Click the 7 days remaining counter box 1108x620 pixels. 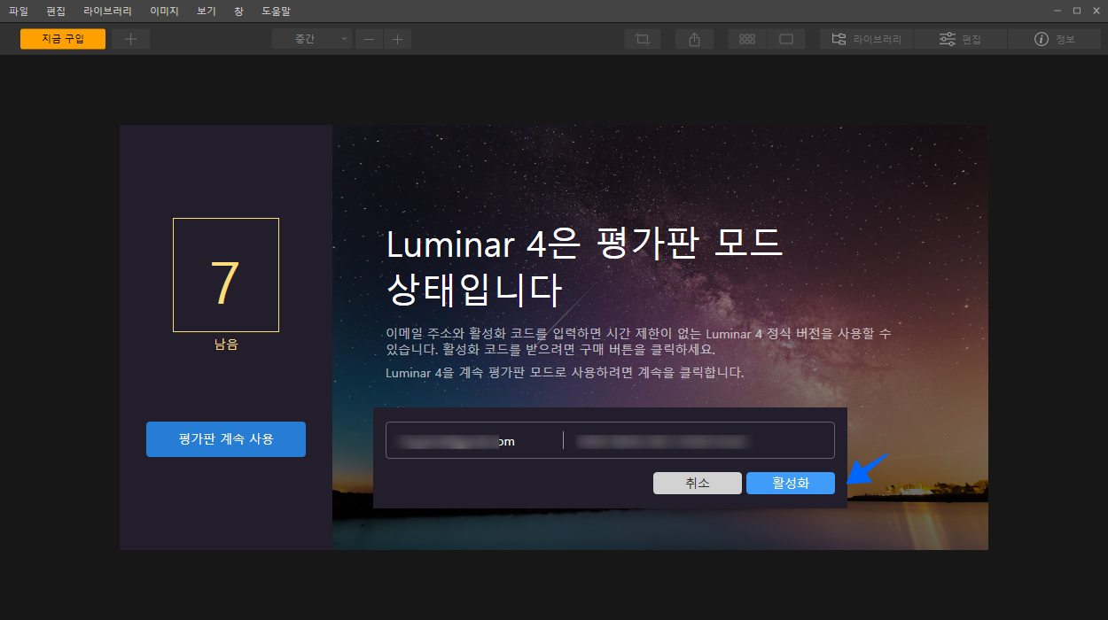coord(226,275)
